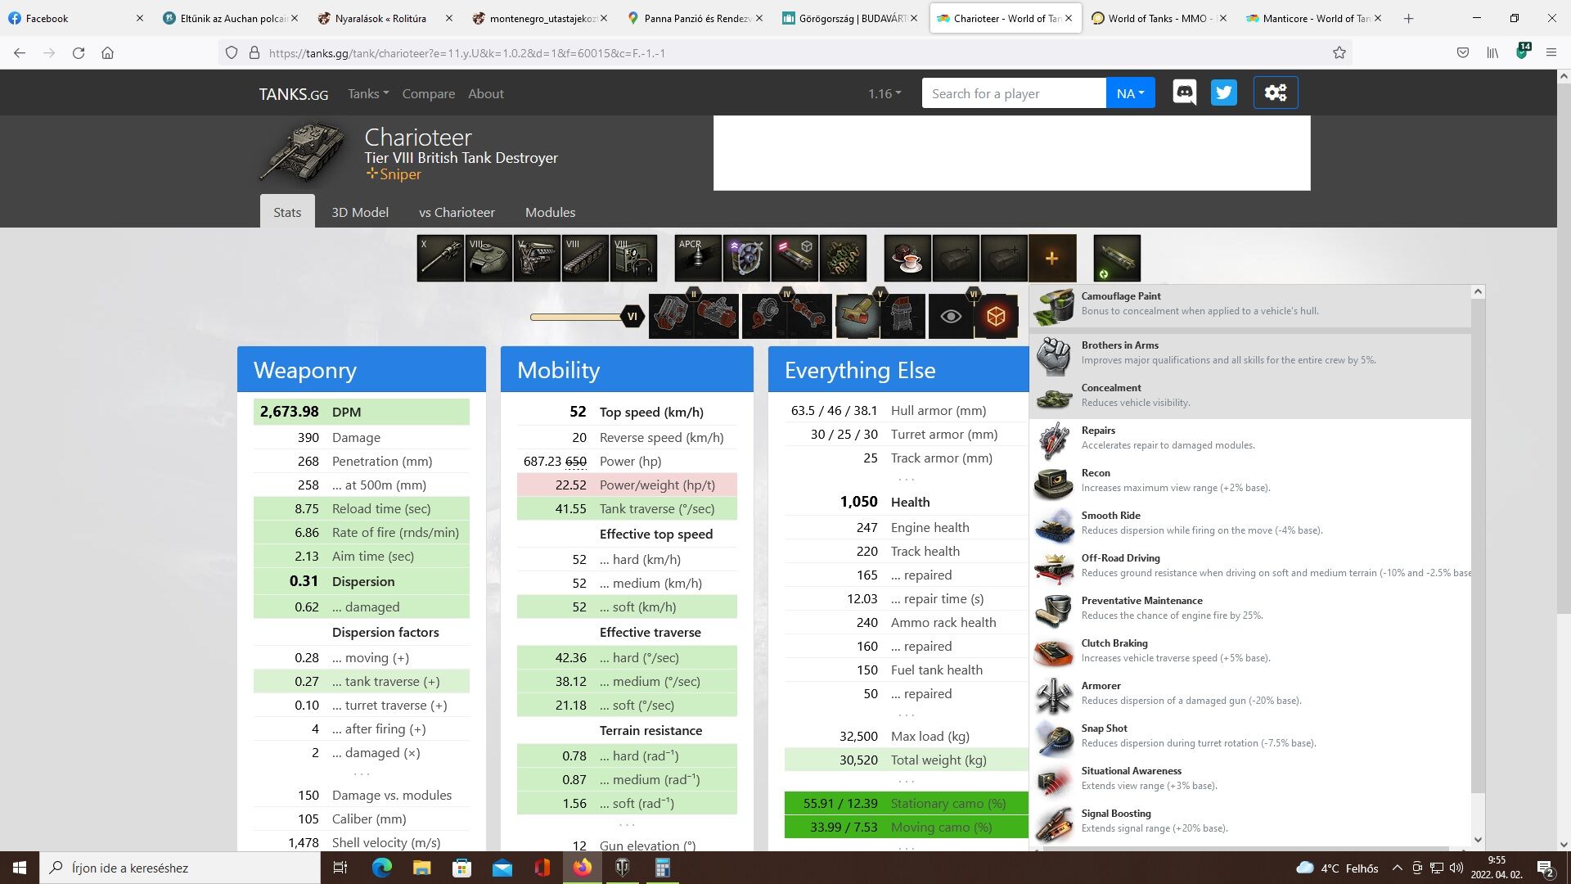Click the empty second consumable slot
1571x884 pixels.
coord(956,258)
